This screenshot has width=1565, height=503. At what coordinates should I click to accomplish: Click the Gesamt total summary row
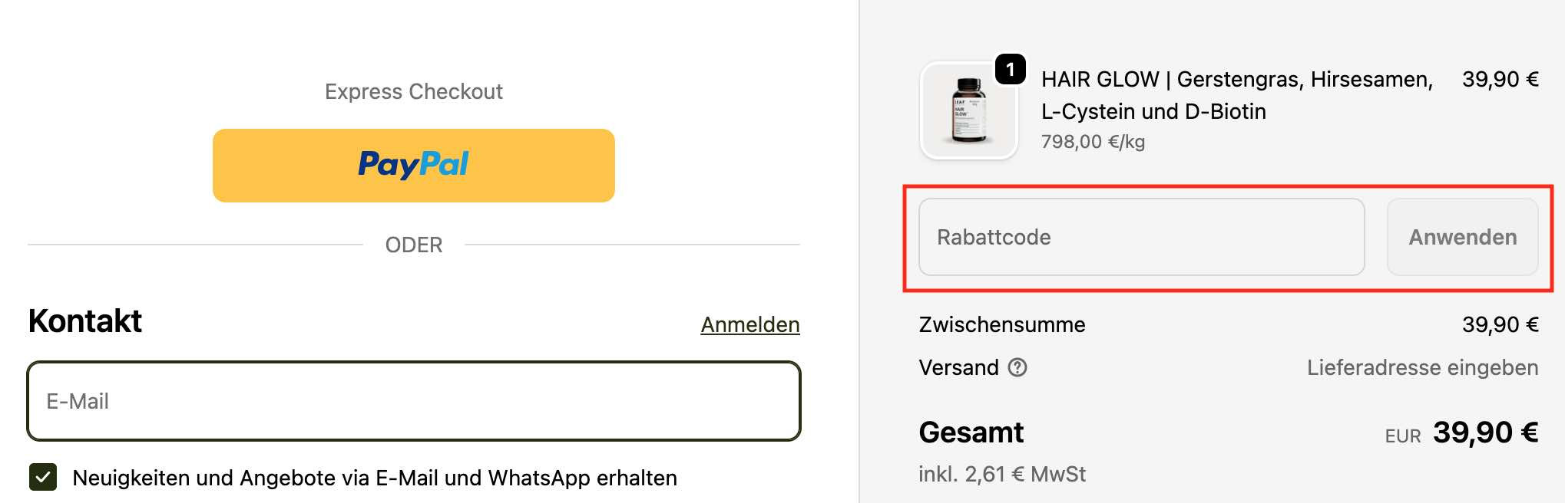[x=971, y=432]
